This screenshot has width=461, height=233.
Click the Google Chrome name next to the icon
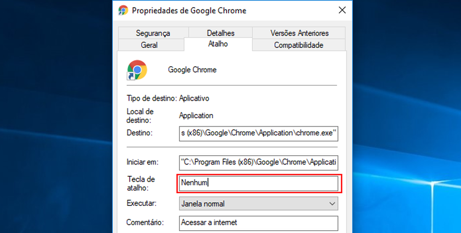(x=192, y=70)
